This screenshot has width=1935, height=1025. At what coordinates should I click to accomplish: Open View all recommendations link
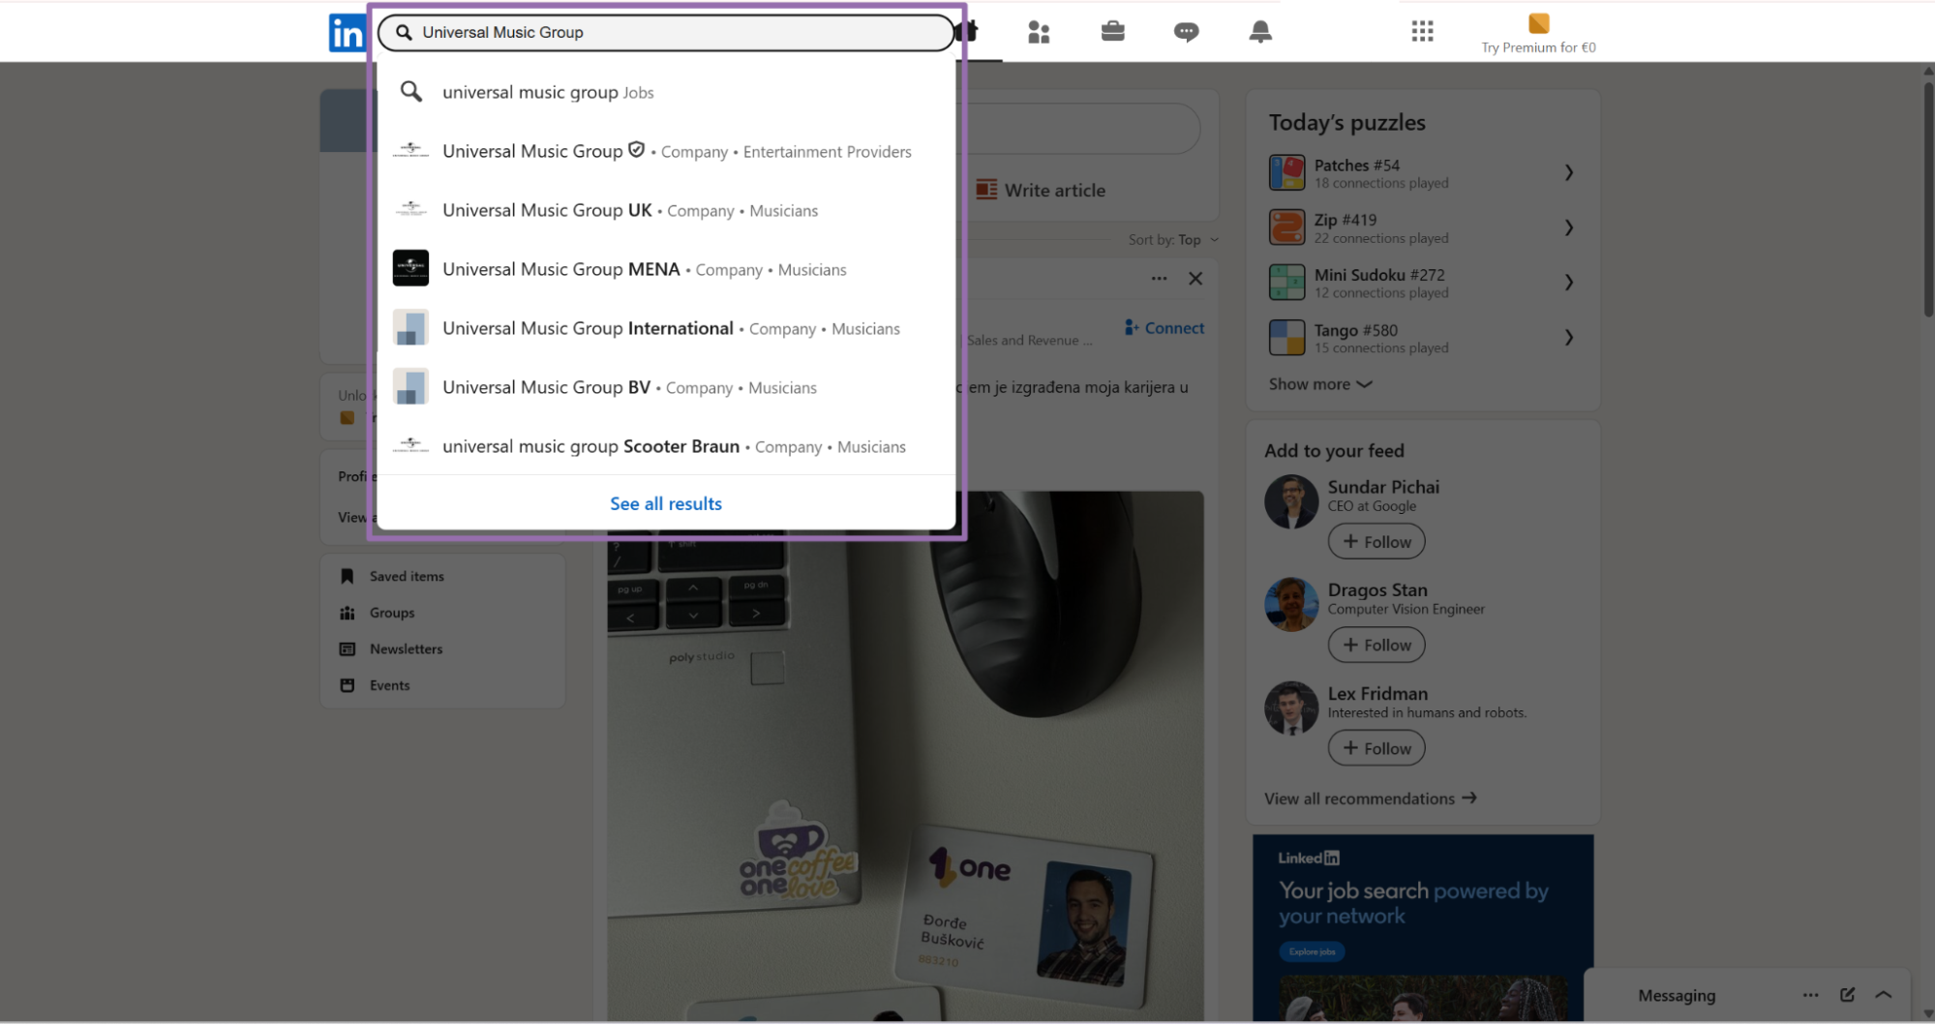click(x=1370, y=799)
